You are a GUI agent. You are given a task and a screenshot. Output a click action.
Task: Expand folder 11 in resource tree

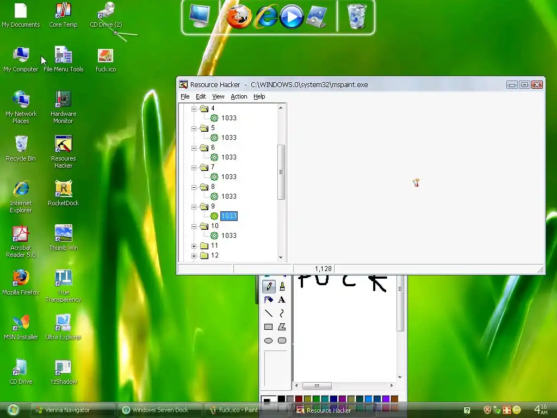[194, 246]
